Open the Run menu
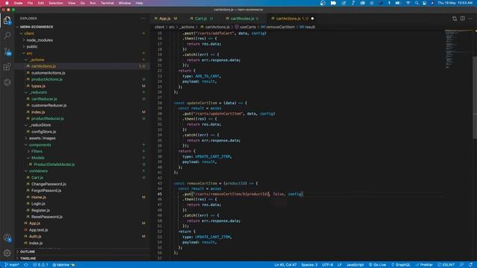The height and width of the screenshot is (268, 477). [x=92, y=3]
